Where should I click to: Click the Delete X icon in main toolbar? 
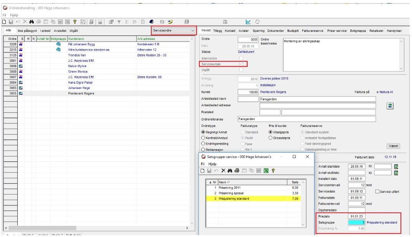pos(25,22)
